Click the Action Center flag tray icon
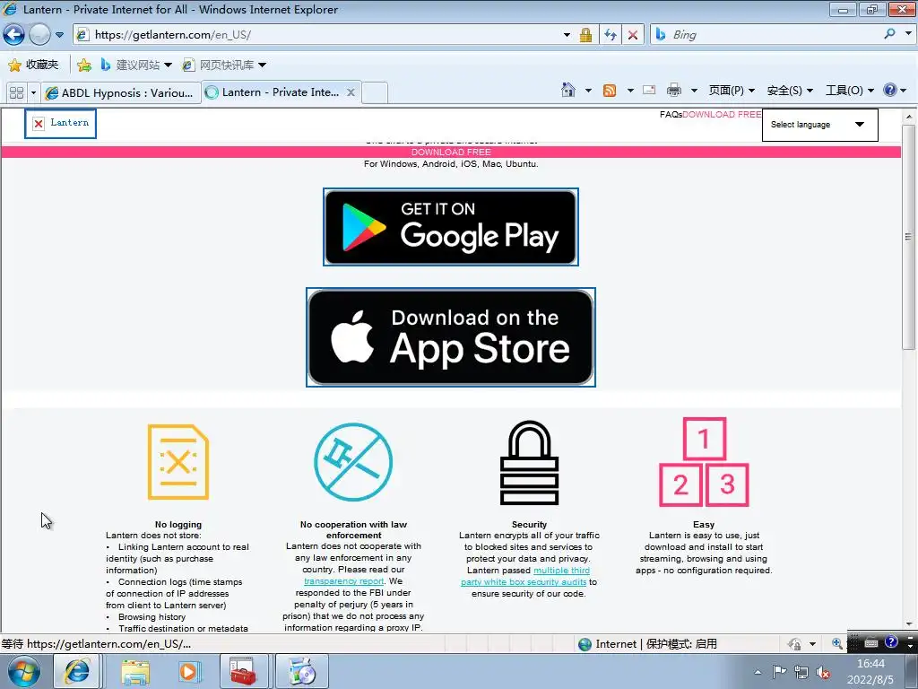The height and width of the screenshot is (689, 918). [779, 672]
